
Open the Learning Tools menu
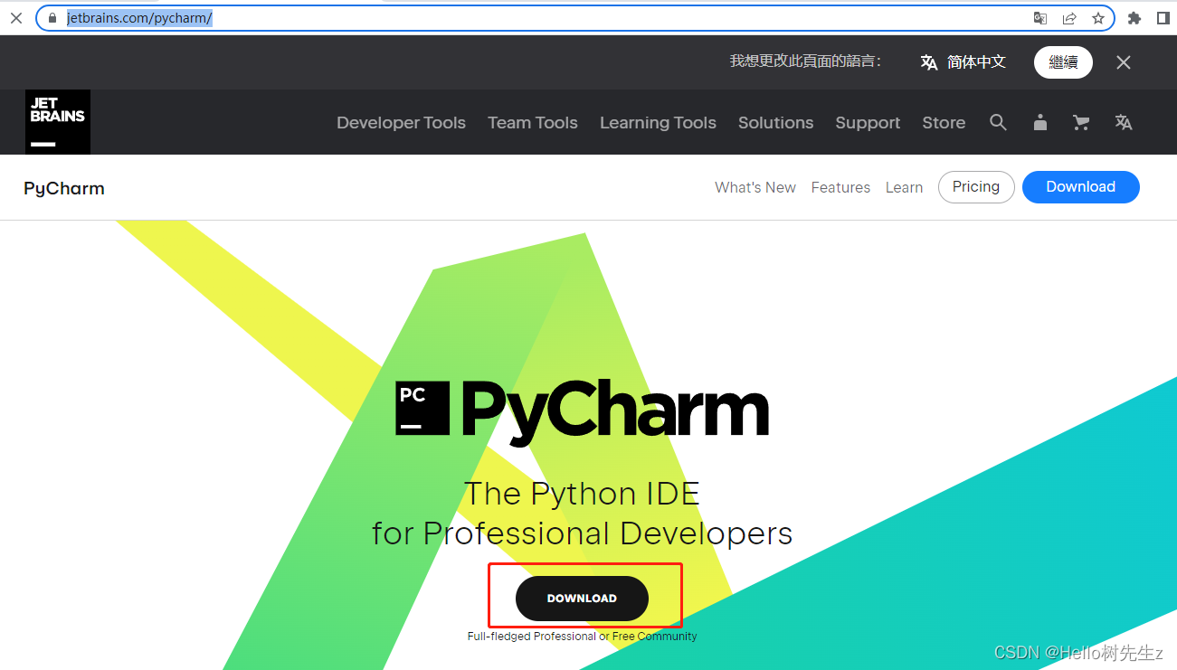pyautogui.click(x=658, y=123)
